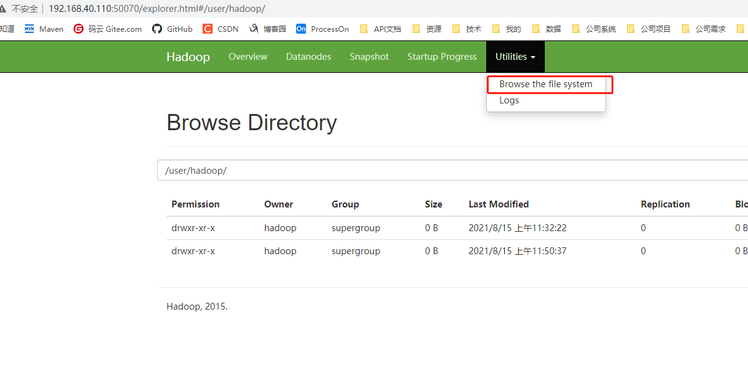
Task: Open the Snapshot tab
Action: pos(369,57)
